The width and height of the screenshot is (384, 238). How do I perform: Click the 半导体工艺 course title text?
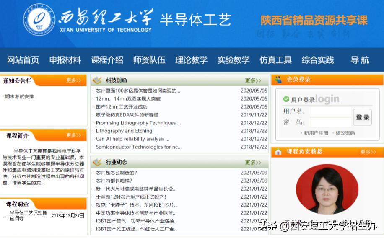pyautogui.click(x=195, y=20)
